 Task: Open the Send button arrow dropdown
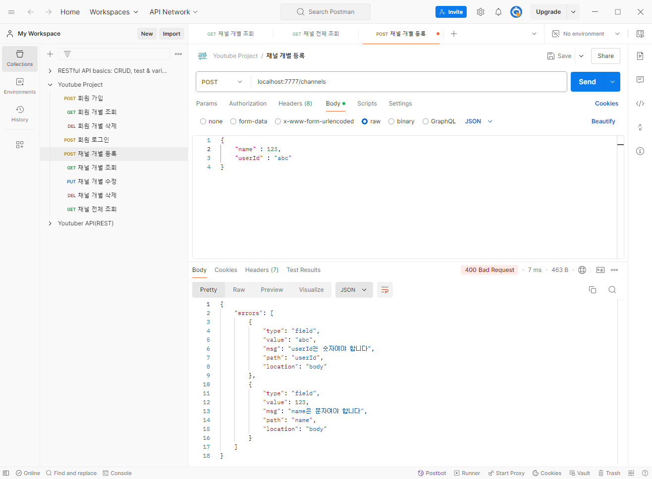(612, 82)
